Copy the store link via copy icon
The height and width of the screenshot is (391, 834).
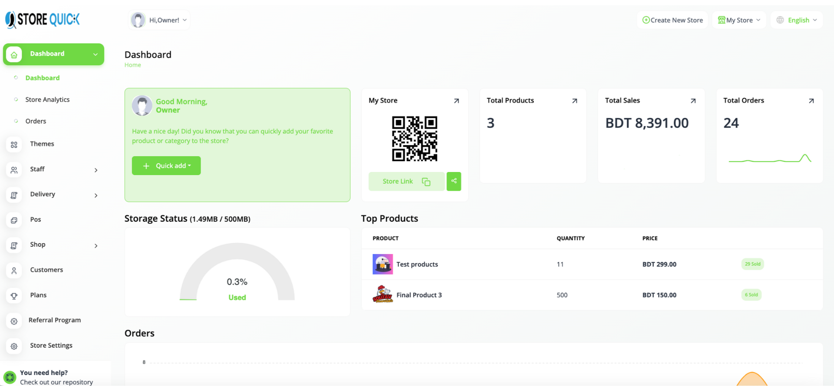pyautogui.click(x=426, y=182)
